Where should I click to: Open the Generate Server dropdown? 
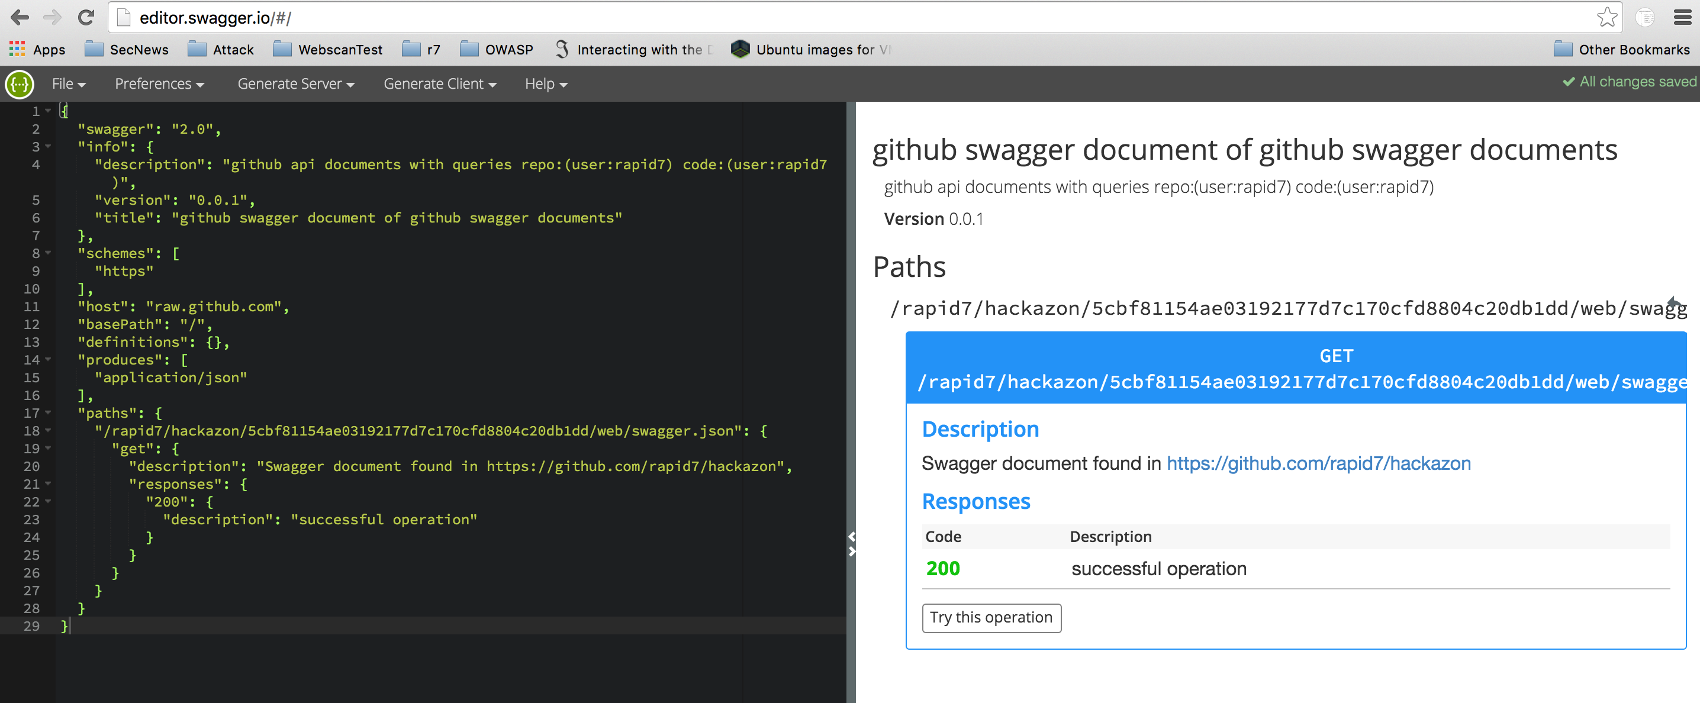point(295,84)
